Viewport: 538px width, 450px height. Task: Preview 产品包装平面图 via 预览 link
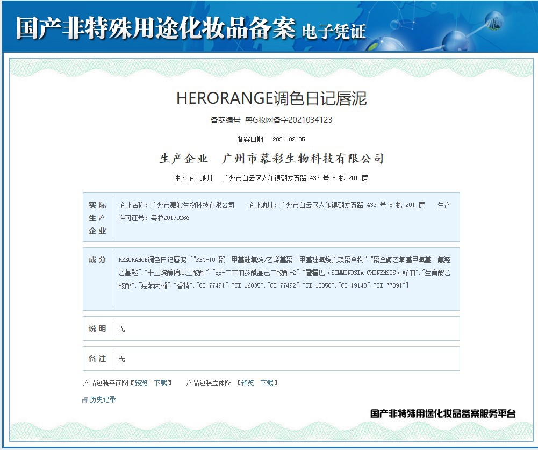click(x=141, y=383)
